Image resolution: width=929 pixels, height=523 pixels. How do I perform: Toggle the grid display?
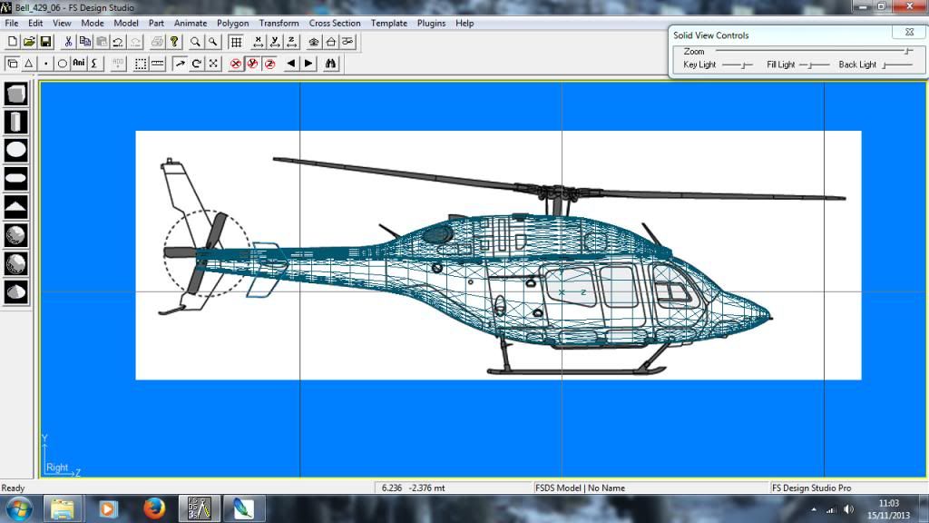(x=237, y=42)
